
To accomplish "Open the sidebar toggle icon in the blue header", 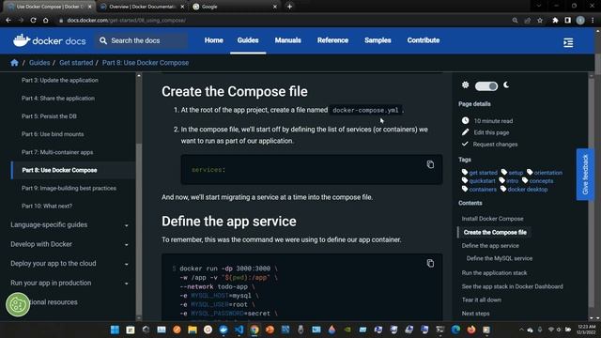I will point(568,42).
